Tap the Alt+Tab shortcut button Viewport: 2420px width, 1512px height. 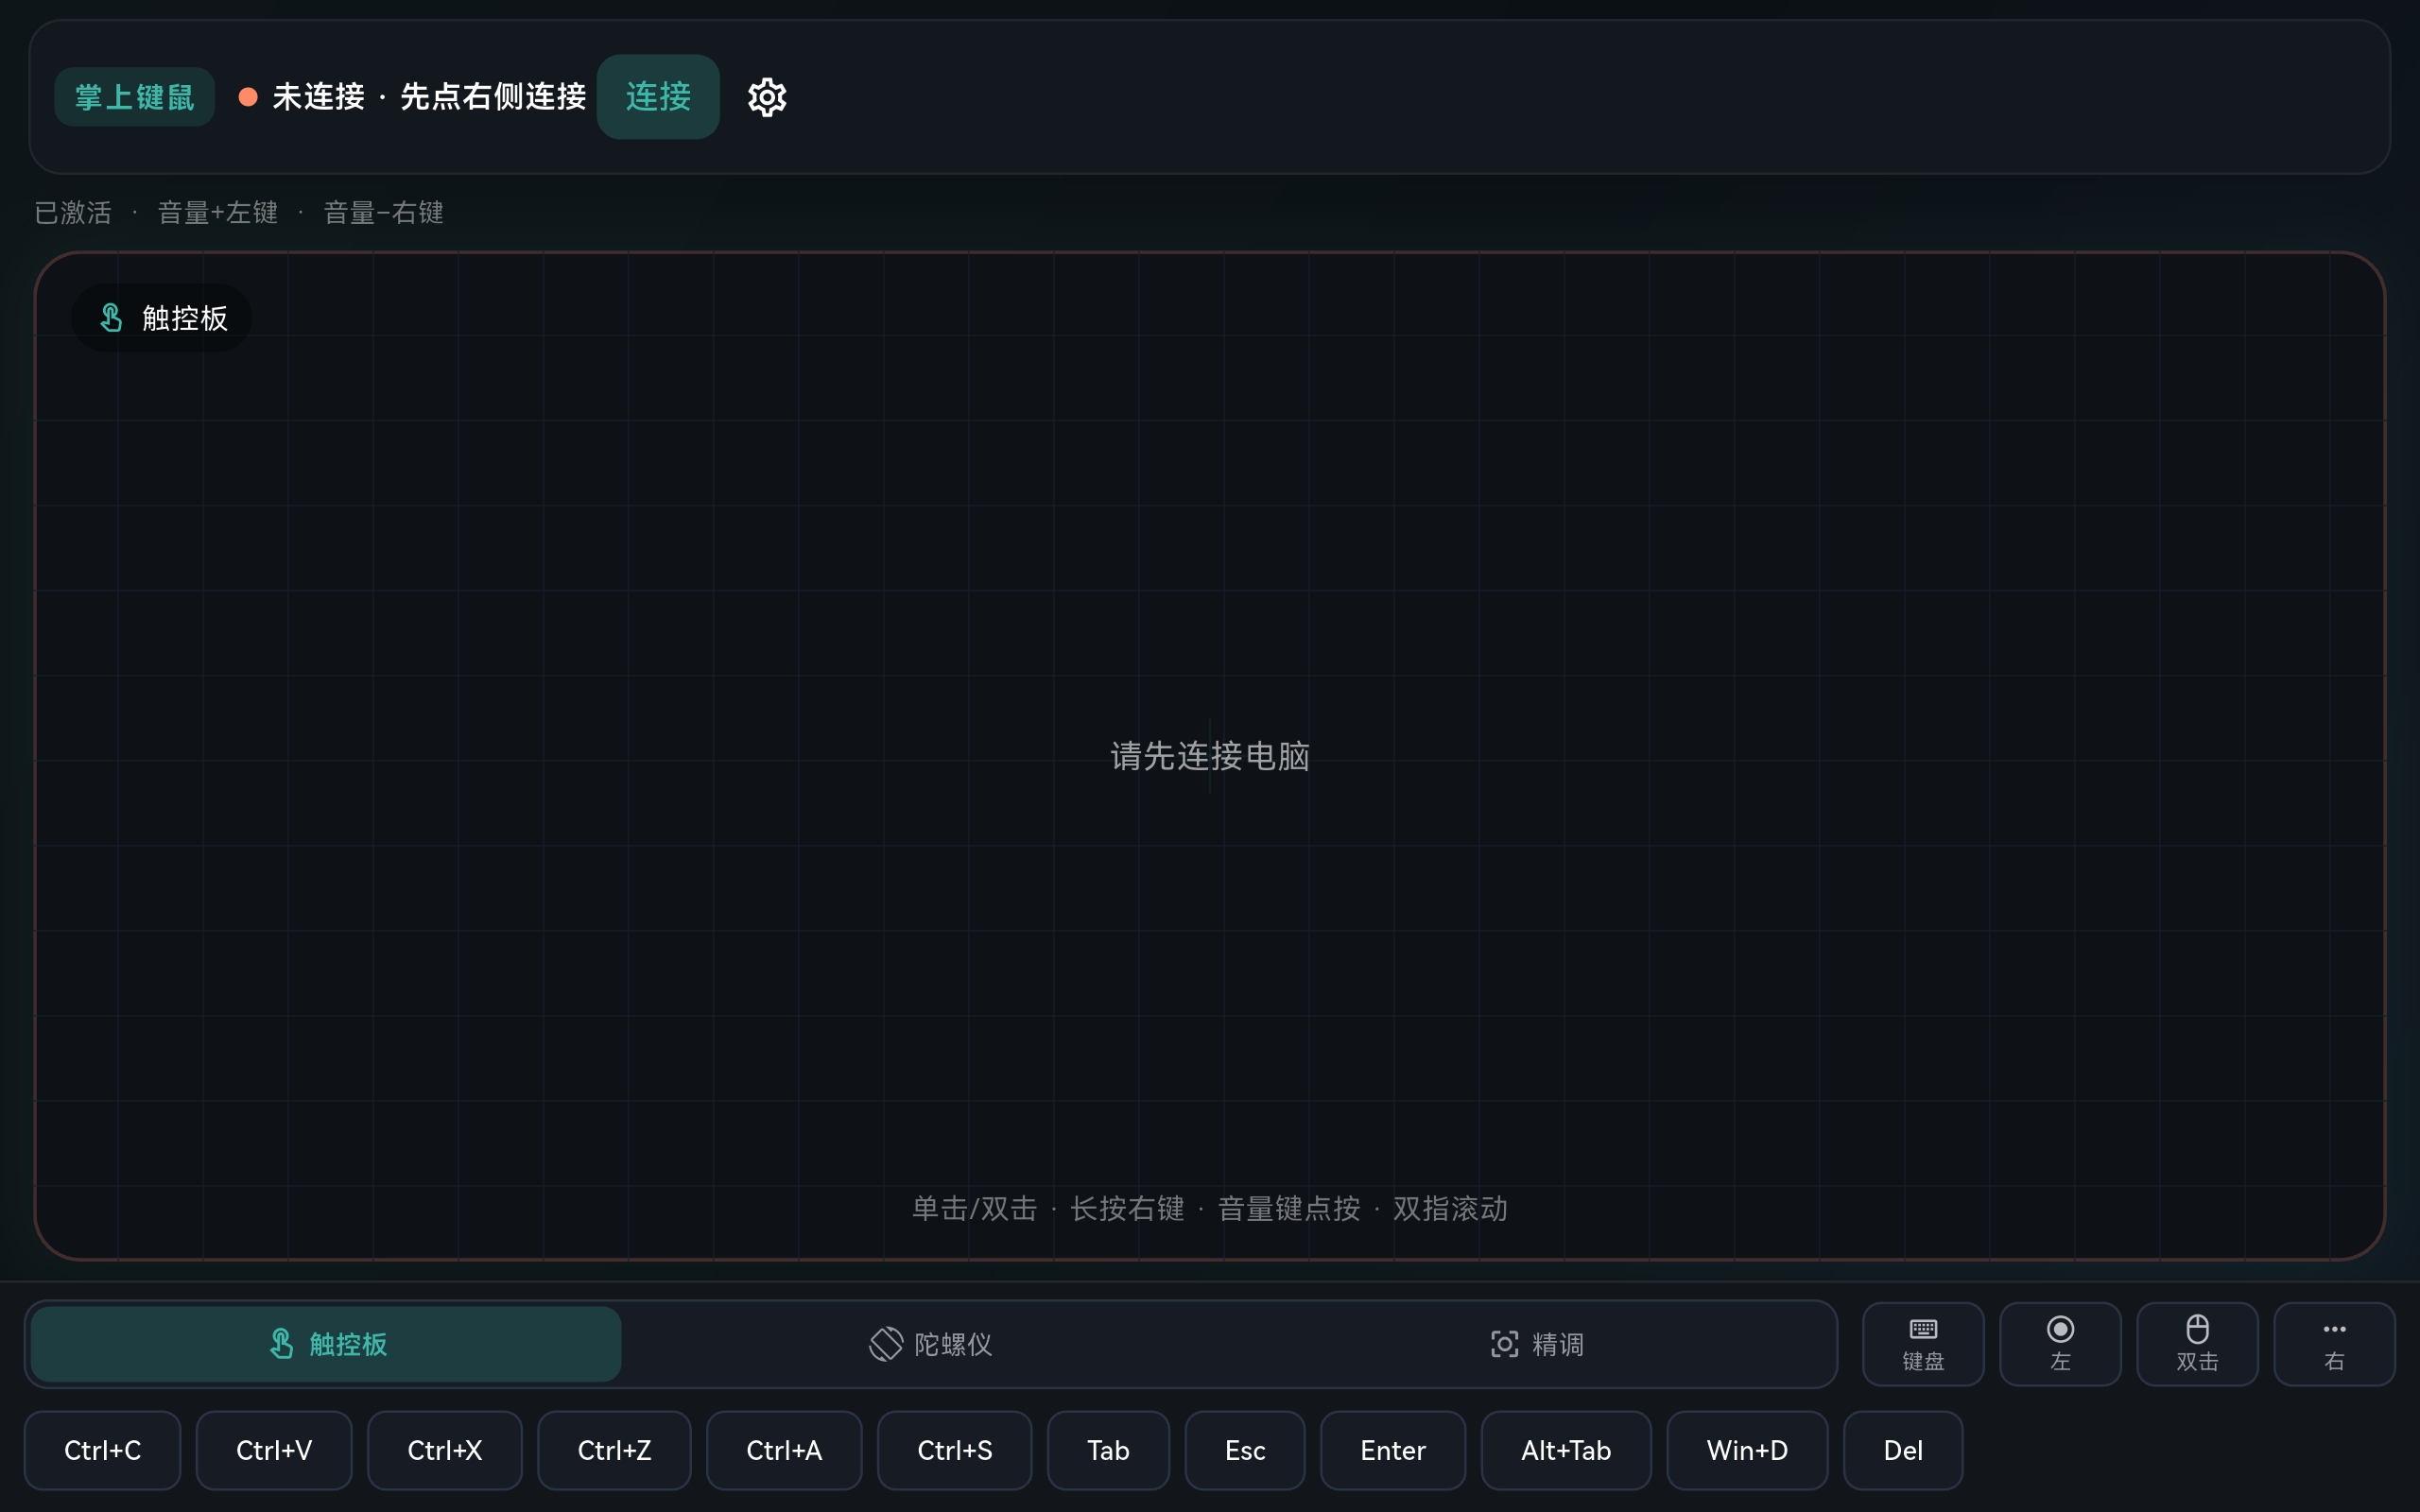click(1566, 1450)
